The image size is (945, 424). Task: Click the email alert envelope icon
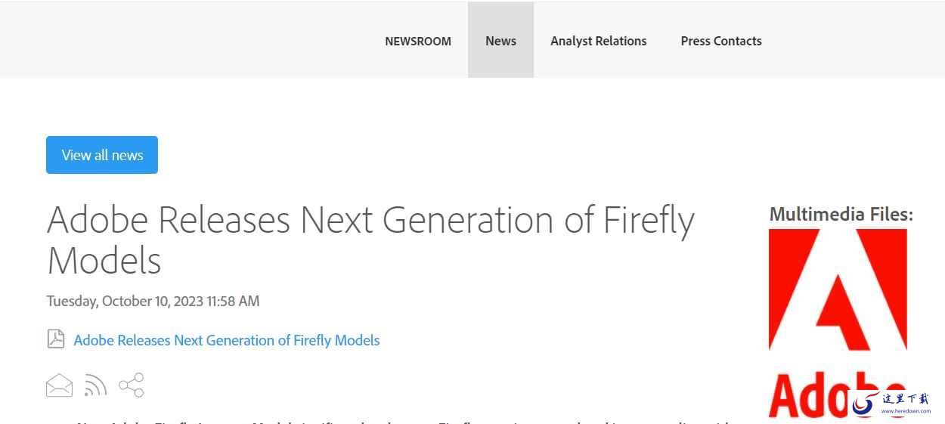point(59,385)
